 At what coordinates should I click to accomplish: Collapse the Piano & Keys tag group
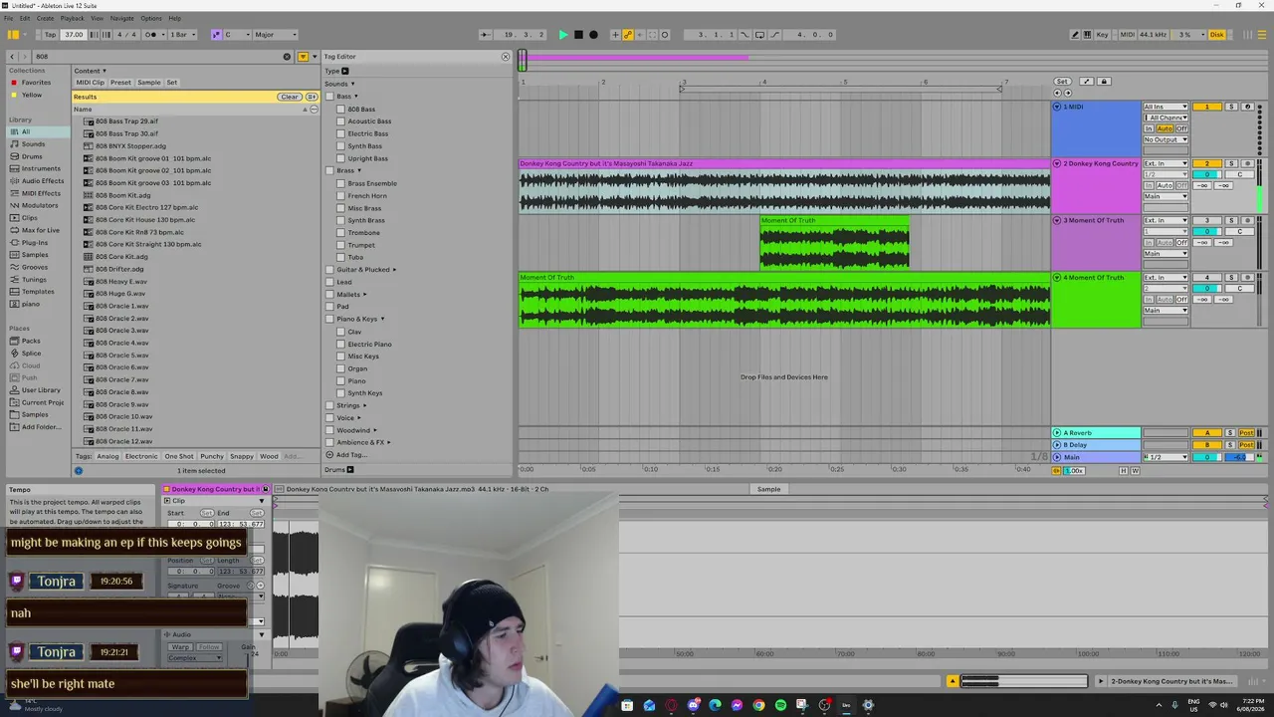pos(382,319)
